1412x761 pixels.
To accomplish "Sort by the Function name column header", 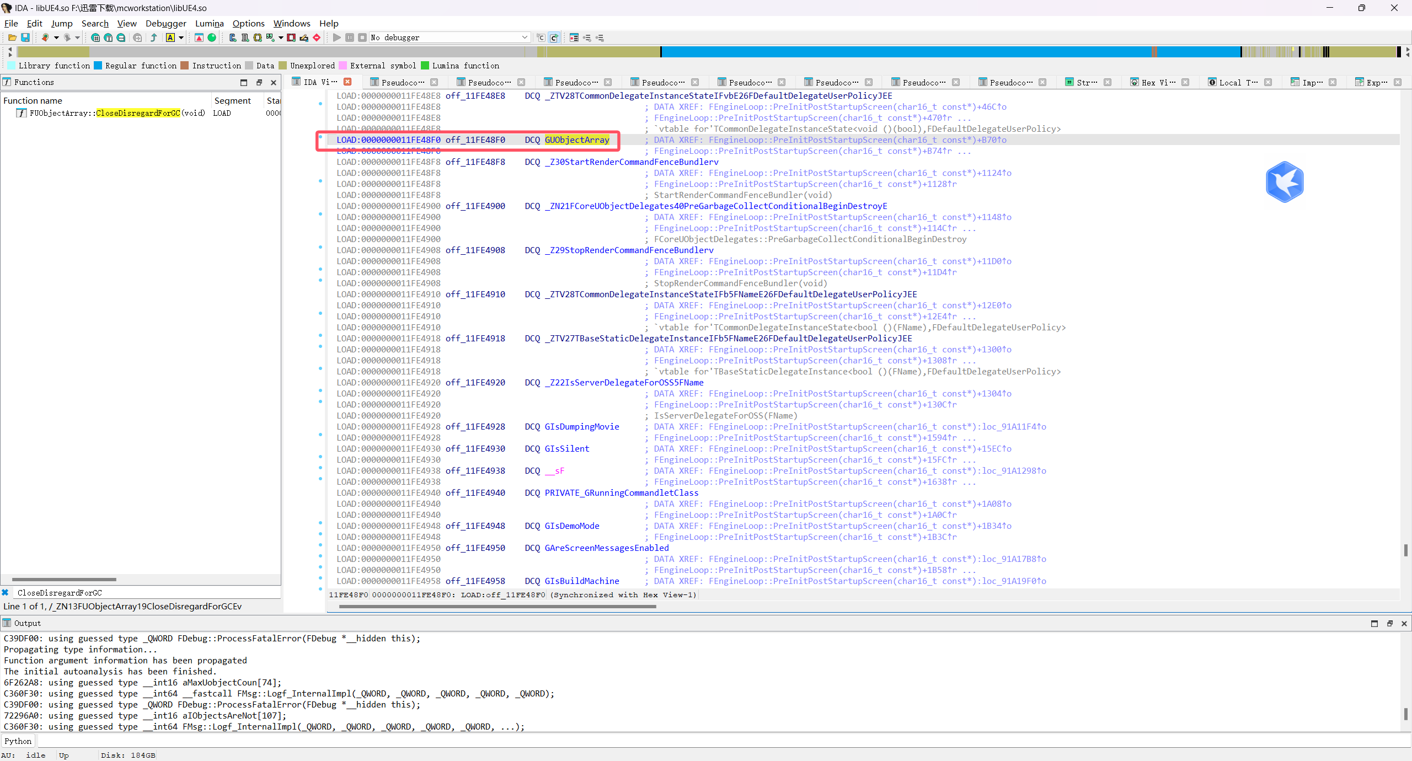I will tap(106, 100).
